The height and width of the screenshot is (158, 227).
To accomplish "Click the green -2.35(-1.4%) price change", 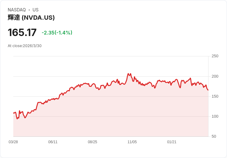I will pos(57,33).
